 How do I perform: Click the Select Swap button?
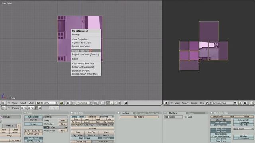pos(218,116)
